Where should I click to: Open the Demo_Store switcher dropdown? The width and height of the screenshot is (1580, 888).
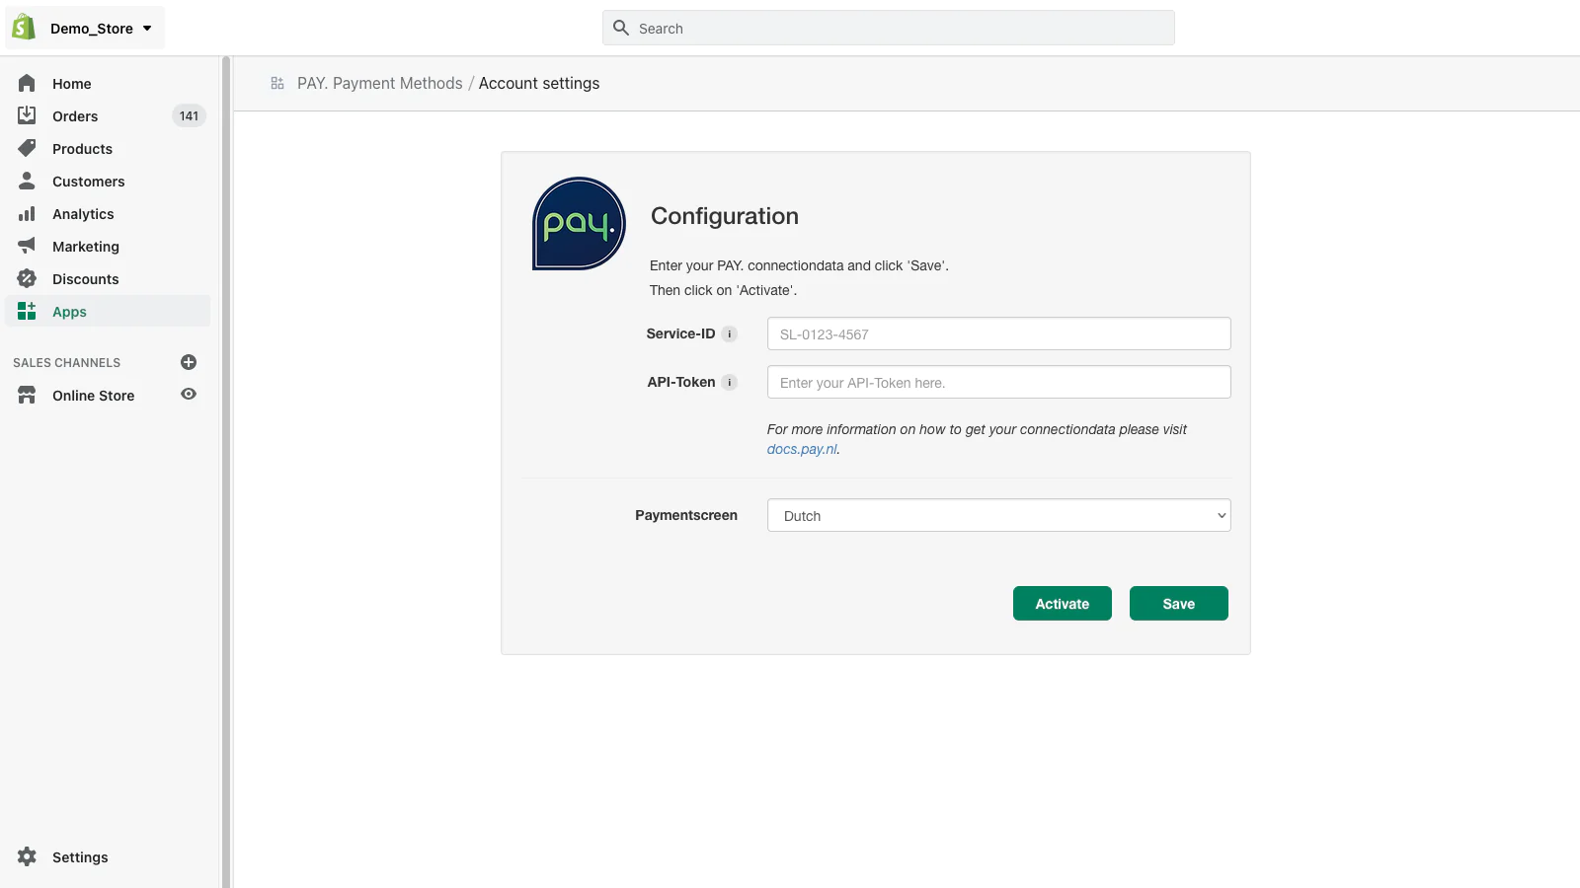pos(101,29)
